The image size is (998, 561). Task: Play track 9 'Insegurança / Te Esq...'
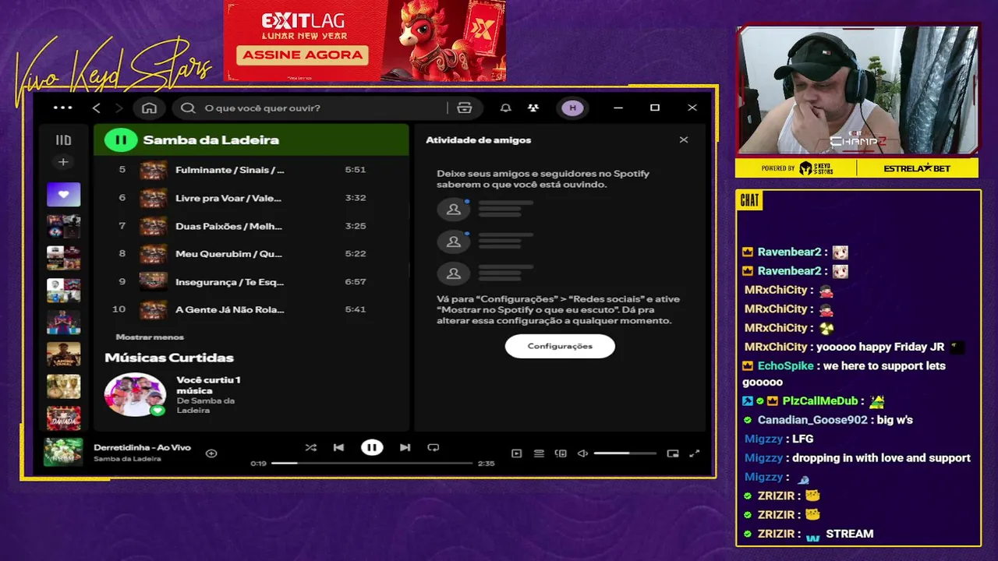251,282
